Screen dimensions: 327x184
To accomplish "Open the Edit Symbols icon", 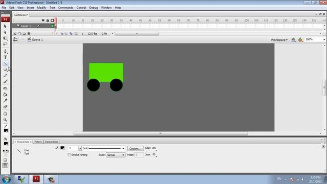I will pos(300,40).
